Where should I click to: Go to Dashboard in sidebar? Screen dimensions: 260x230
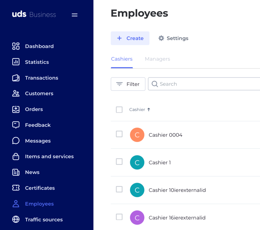(x=39, y=46)
